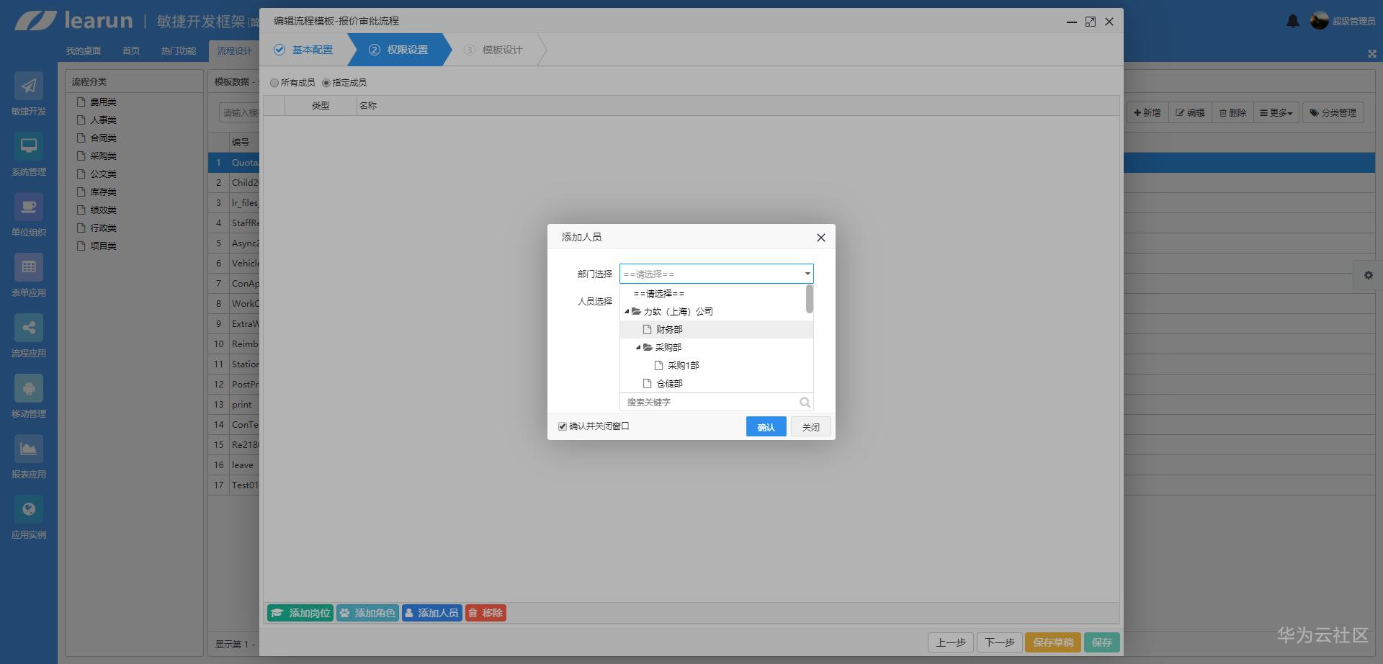Screen dimensions: 1383x664
Task: Open the 流程应用 sidebar module
Action: [x=29, y=336]
